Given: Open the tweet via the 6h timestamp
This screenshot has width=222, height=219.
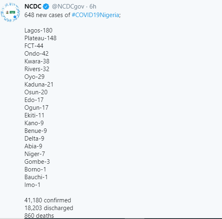Looking at the screenshot, I should (93, 7).
